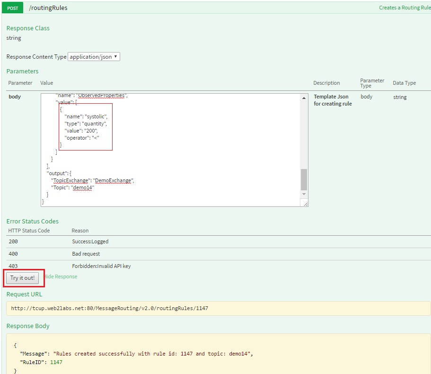Click the "TopicExchange": "DemoExchange" line
Viewport: 431px width, 374px height.
coord(93,181)
